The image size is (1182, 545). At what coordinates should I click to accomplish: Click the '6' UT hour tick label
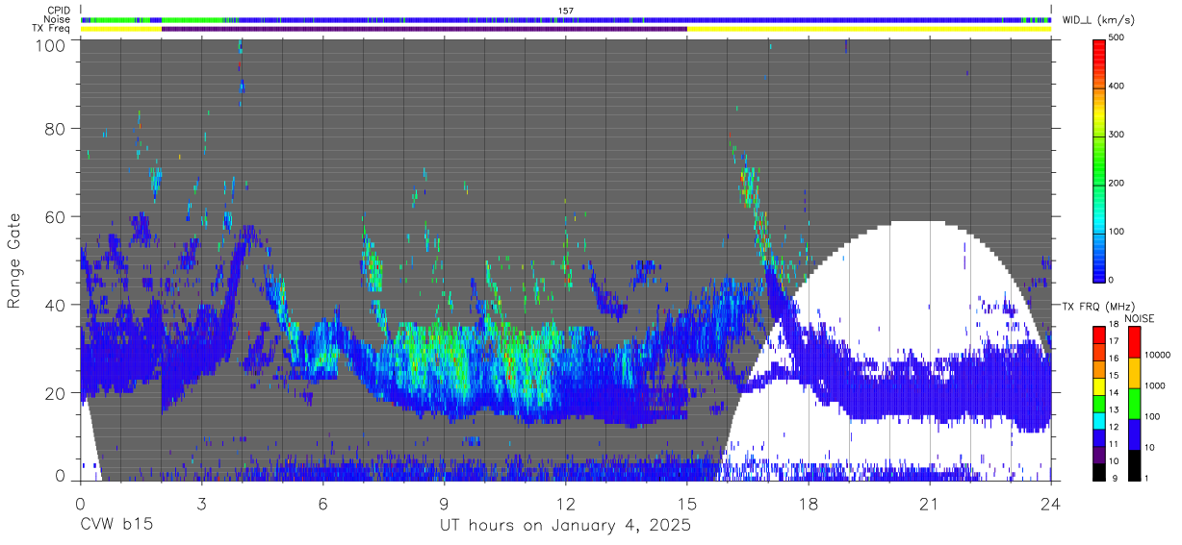click(x=323, y=503)
